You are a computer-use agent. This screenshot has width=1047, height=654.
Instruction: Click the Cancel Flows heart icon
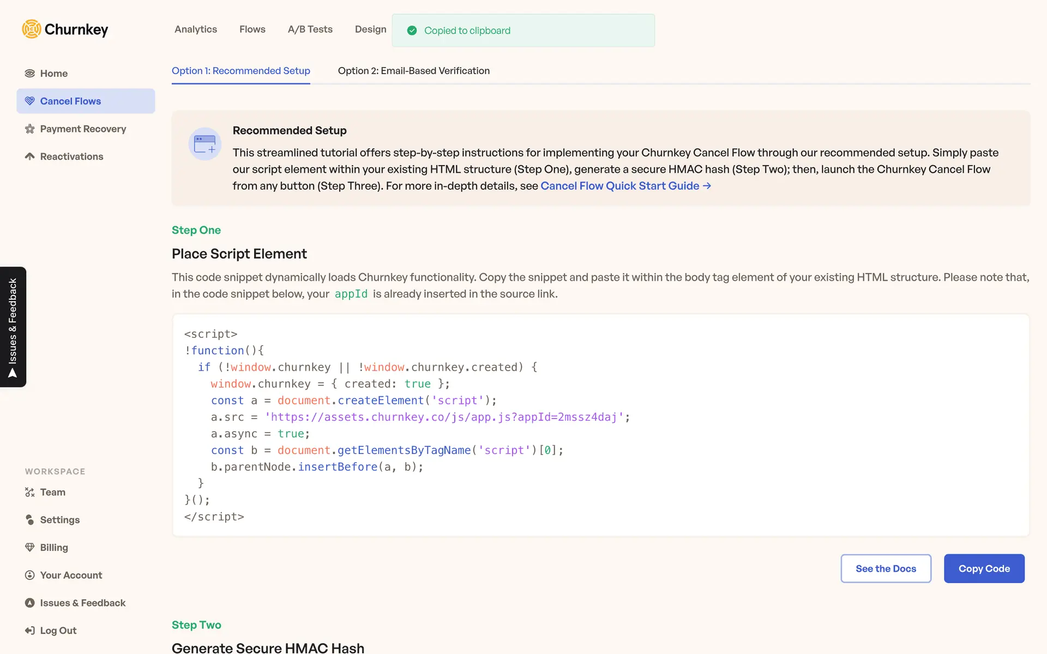pos(30,101)
